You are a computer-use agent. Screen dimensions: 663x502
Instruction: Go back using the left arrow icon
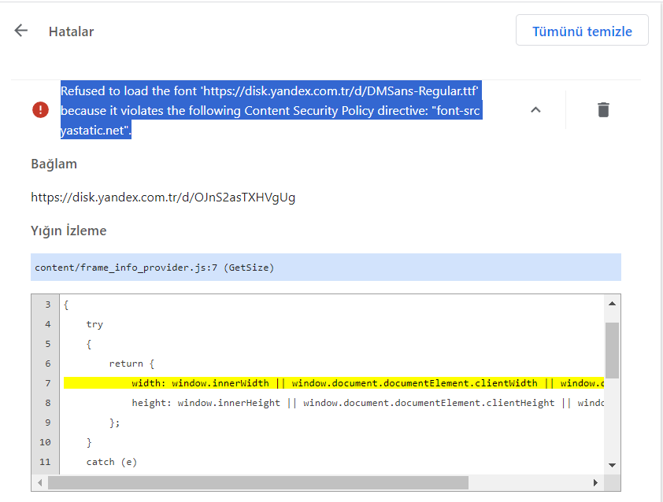[x=20, y=31]
